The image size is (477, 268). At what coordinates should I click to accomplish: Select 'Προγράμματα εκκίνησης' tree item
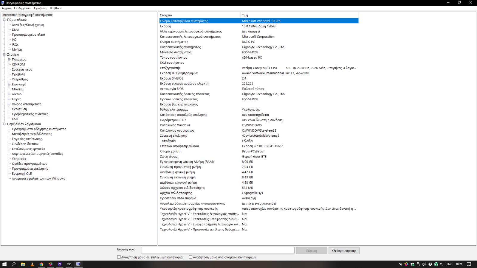click(x=30, y=169)
